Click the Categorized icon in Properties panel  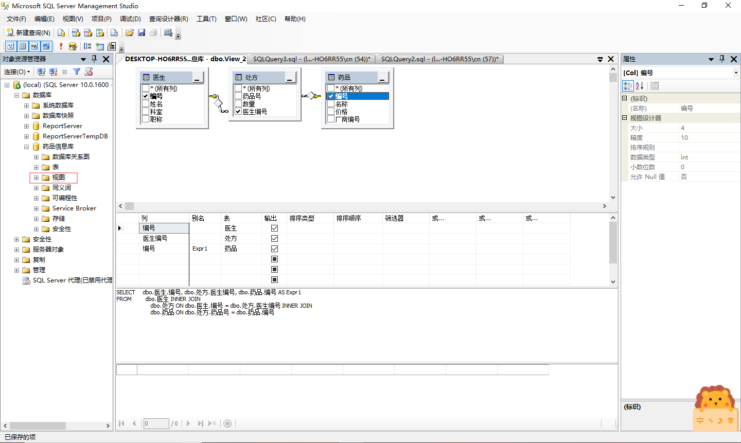pos(628,85)
